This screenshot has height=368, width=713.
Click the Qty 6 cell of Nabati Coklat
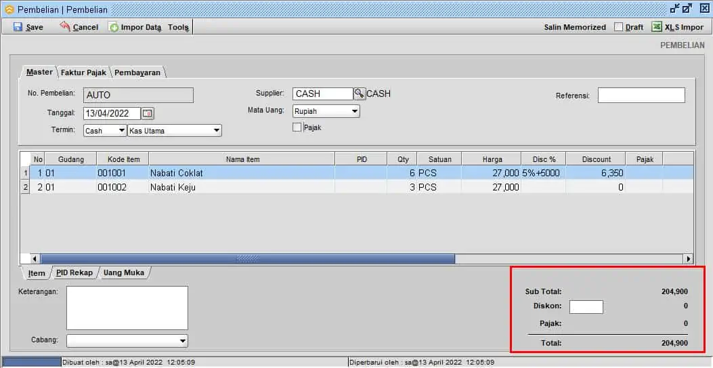(x=402, y=173)
